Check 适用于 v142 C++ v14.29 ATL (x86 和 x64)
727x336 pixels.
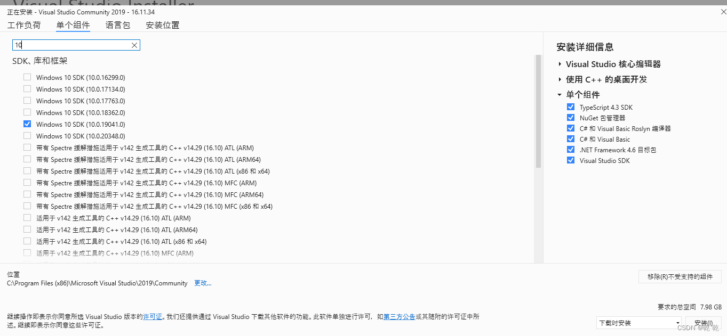coord(27,241)
